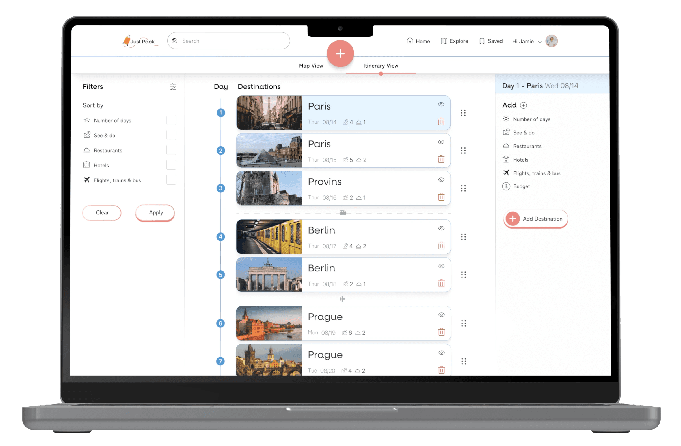The height and width of the screenshot is (446, 681).
Task: Enable the See & do filter checkbox
Action: (171, 135)
